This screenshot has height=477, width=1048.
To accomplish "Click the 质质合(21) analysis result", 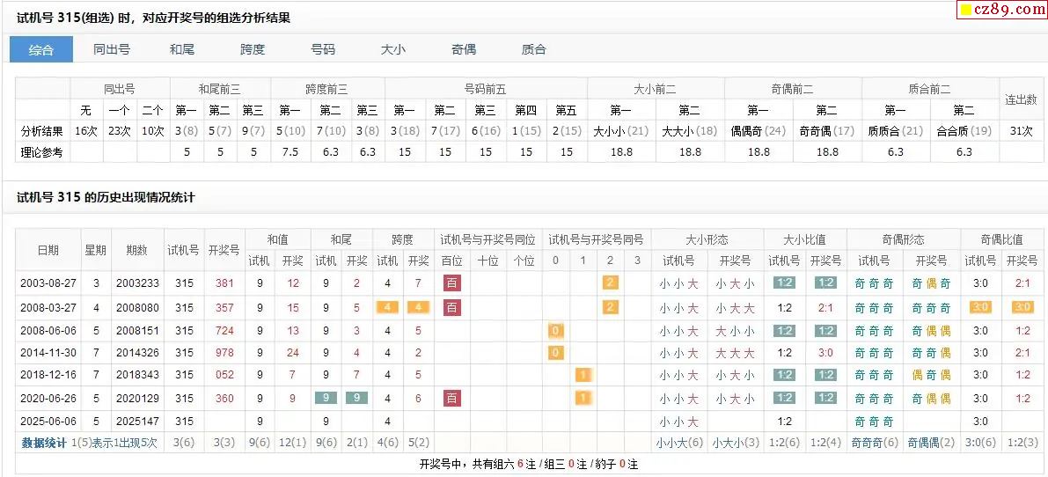I will tap(895, 132).
